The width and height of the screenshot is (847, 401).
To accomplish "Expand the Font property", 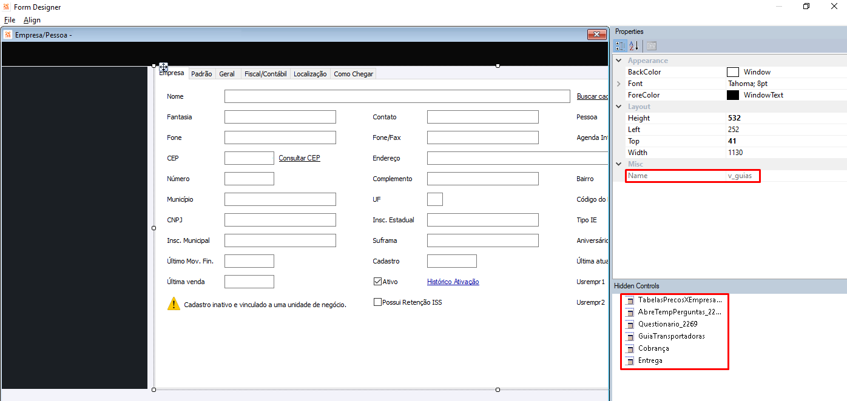I will click(x=619, y=84).
